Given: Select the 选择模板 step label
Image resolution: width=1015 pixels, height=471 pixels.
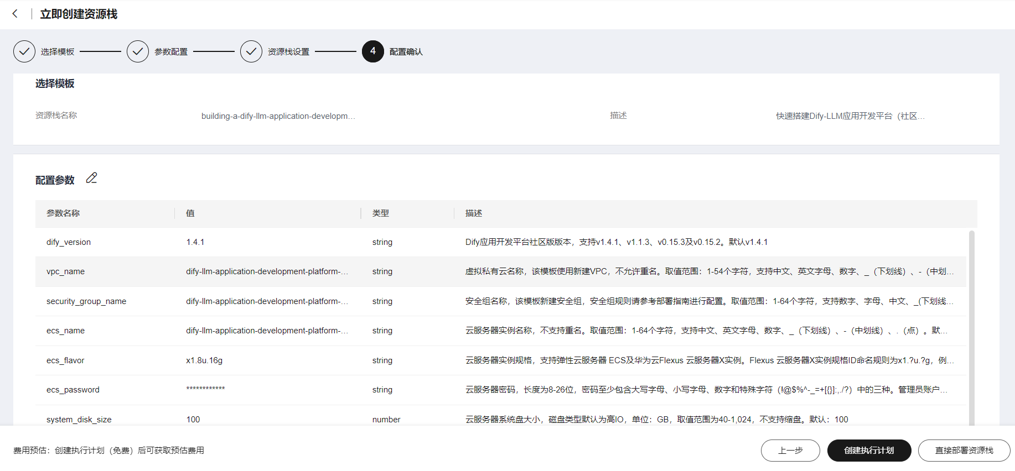Looking at the screenshot, I should 58,51.
